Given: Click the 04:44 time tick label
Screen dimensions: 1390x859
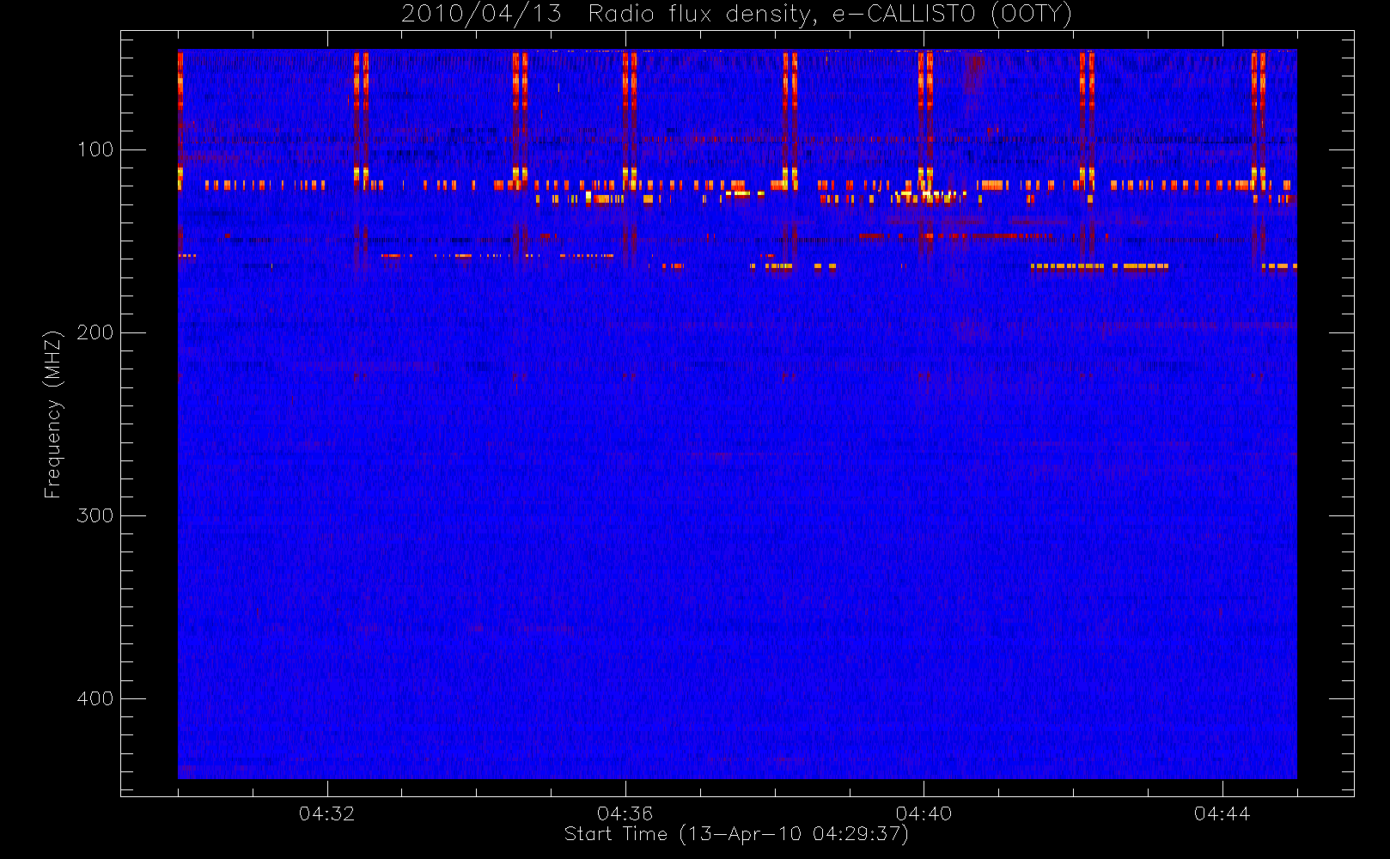Looking at the screenshot, I should click(1222, 813).
